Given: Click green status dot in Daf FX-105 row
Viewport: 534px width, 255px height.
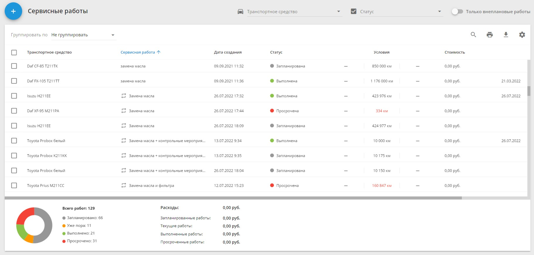Looking at the screenshot, I should click(272, 81).
